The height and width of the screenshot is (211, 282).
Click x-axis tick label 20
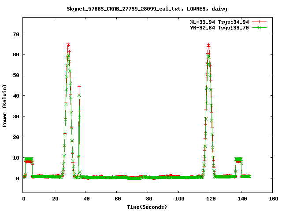[x=55, y=199]
